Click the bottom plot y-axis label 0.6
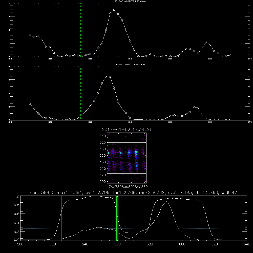Screen dimensions: 253x253 (17, 214)
